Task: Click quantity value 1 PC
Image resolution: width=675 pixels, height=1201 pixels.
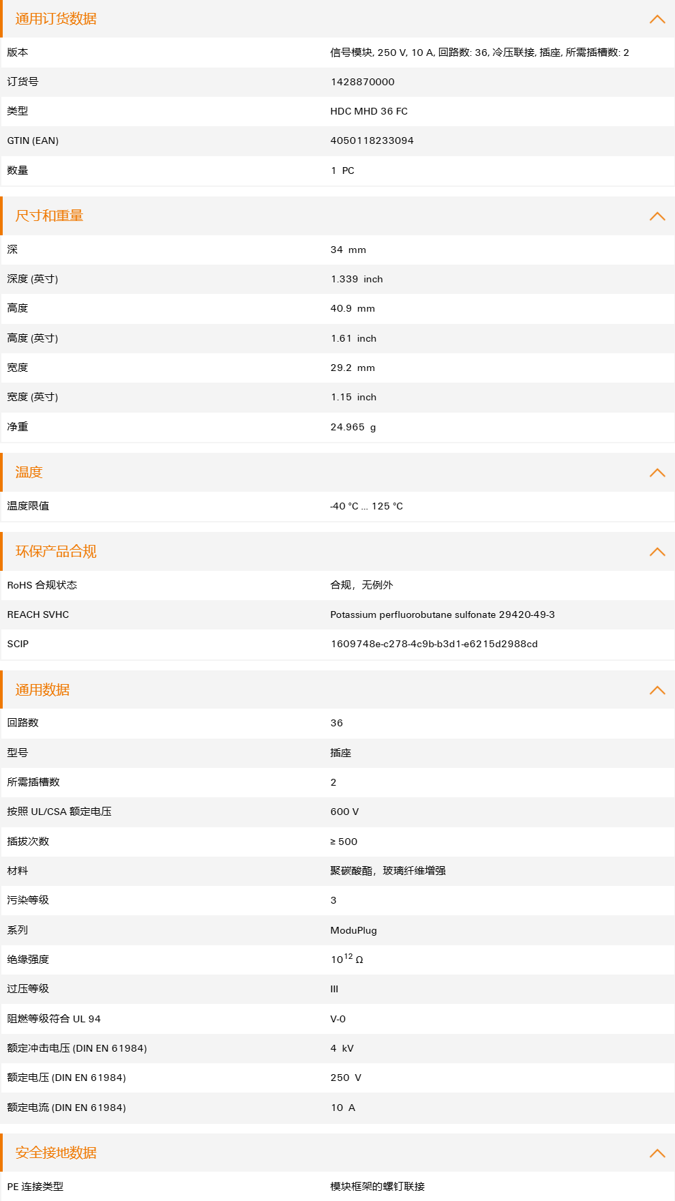Action: click(x=342, y=170)
